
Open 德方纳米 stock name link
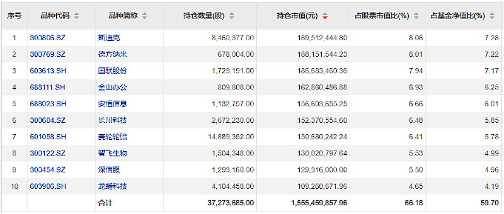click(x=112, y=54)
